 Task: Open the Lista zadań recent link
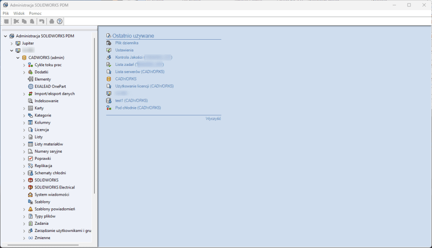[x=139, y=65]
